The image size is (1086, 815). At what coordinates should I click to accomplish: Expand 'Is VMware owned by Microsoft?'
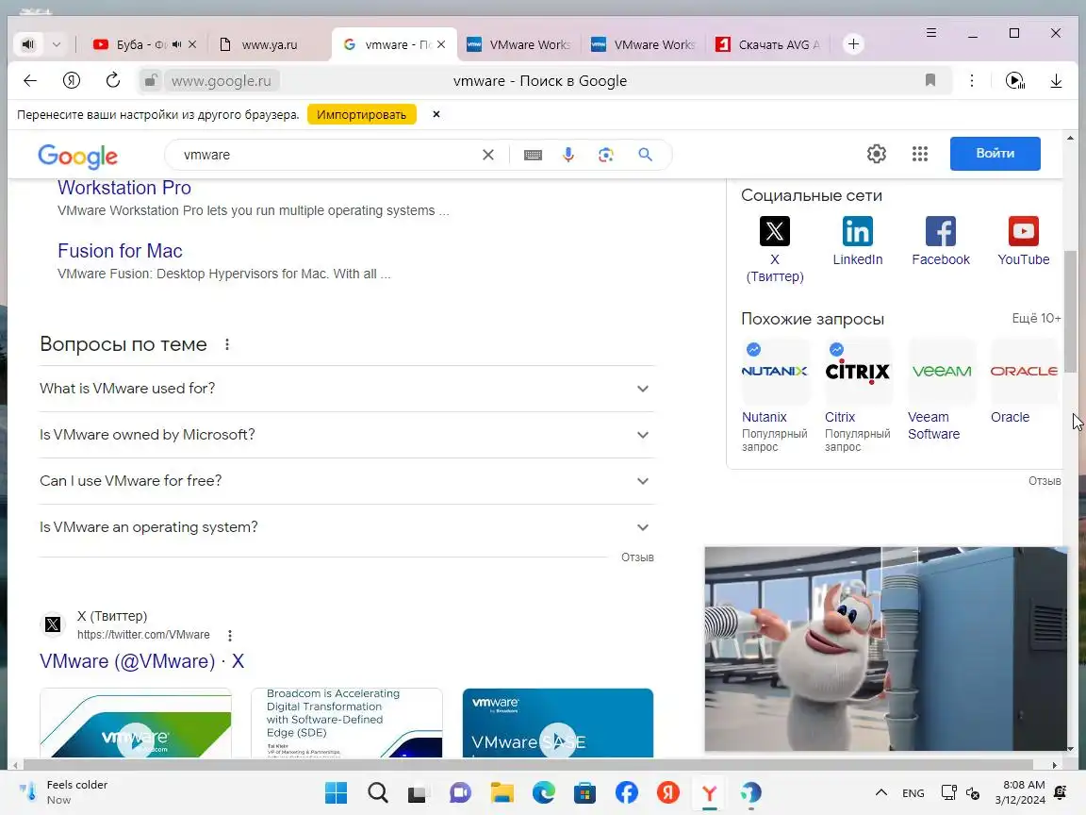tap(347, 435)
